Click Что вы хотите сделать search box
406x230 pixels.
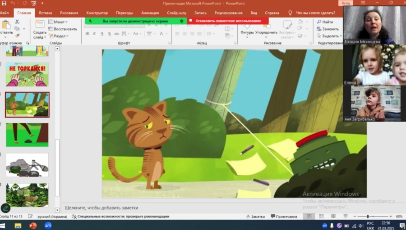click(x=315, y=13)
